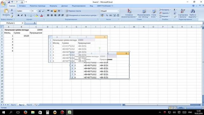Screen dimensions: 204x115
Task: Click the Вставить cells button
Action: [x=165, y=10]
